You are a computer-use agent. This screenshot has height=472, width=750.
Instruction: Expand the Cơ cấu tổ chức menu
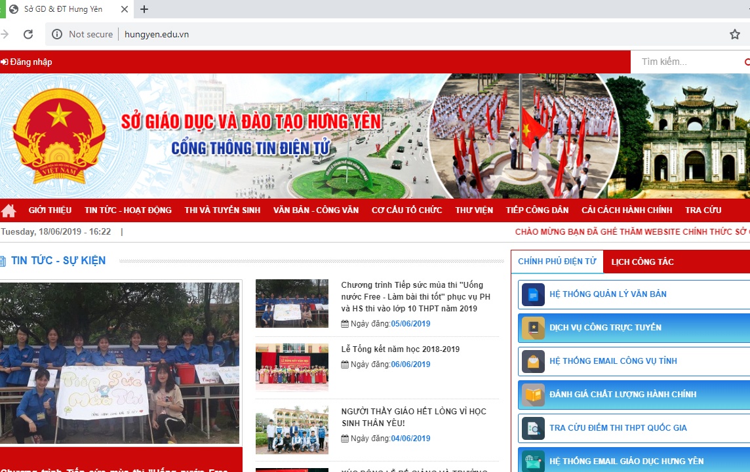(x=406, y=210)
